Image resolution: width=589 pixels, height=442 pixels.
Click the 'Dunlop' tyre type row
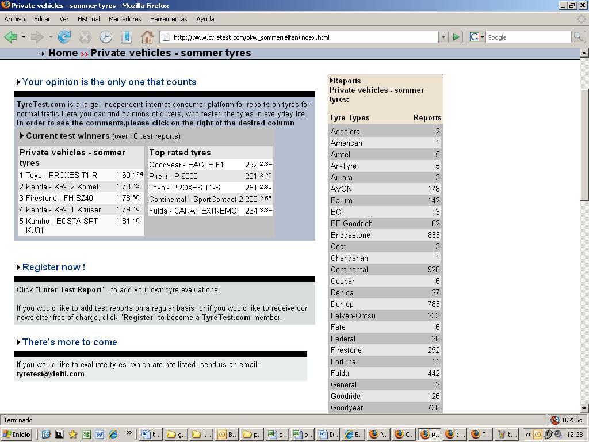pyautogui.click(x=385, y=304)
